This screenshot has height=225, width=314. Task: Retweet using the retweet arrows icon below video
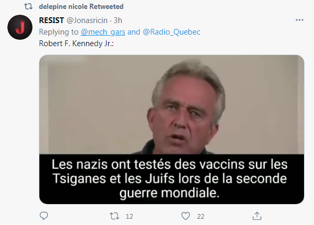click(114, 216)
